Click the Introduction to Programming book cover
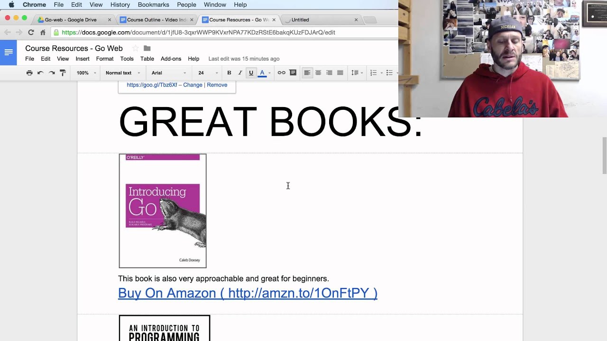This screenshot has width=607, height=341. 165,328
